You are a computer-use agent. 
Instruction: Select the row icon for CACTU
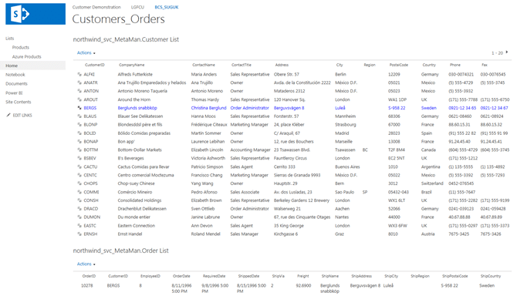click(79, 166)
